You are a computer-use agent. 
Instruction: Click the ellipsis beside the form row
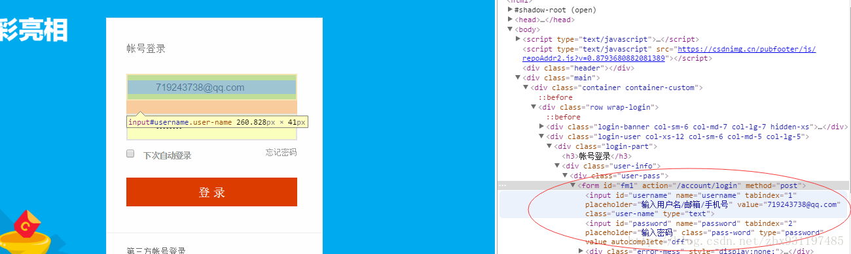click(502, 186)
